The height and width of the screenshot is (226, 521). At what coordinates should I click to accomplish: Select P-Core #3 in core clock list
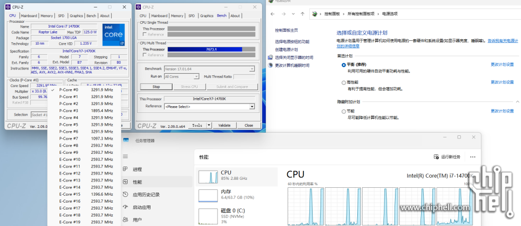(85, 111)
